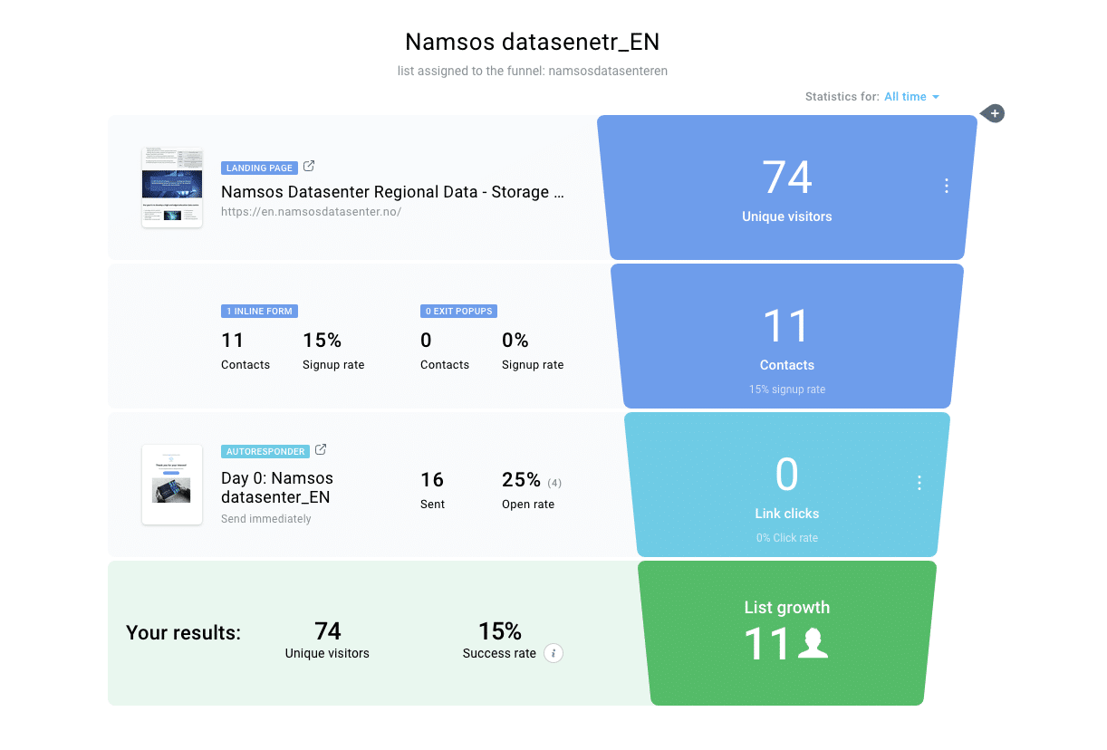Viewport: 1107px width, 750px height.
Task: Open options menu on Unique visitors block
Action: tap(947, 186)
